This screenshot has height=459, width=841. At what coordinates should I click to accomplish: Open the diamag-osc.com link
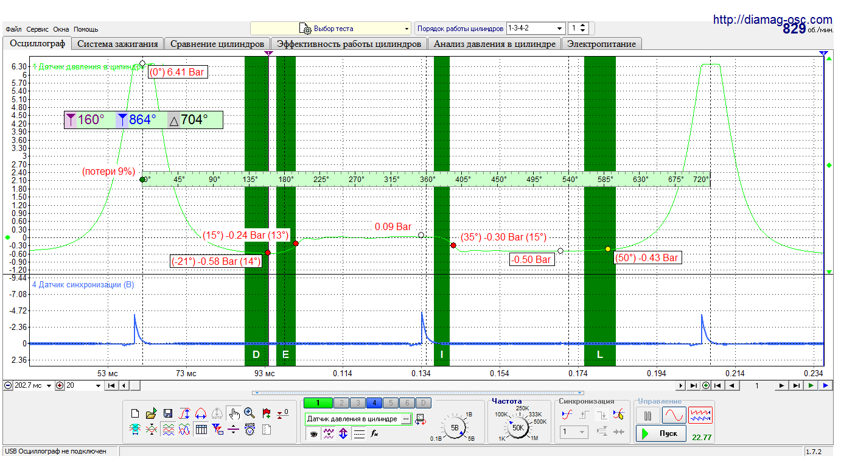(772, 19)
